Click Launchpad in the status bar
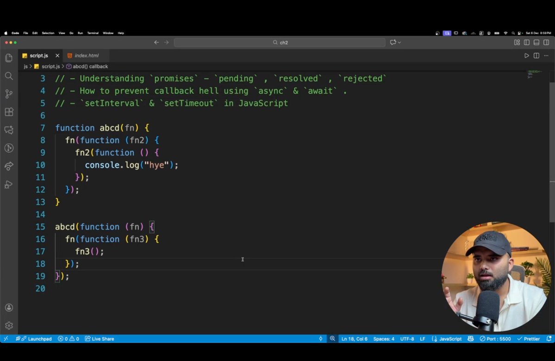555x361 pixels. pyautogui.click(x=34, y=339)
